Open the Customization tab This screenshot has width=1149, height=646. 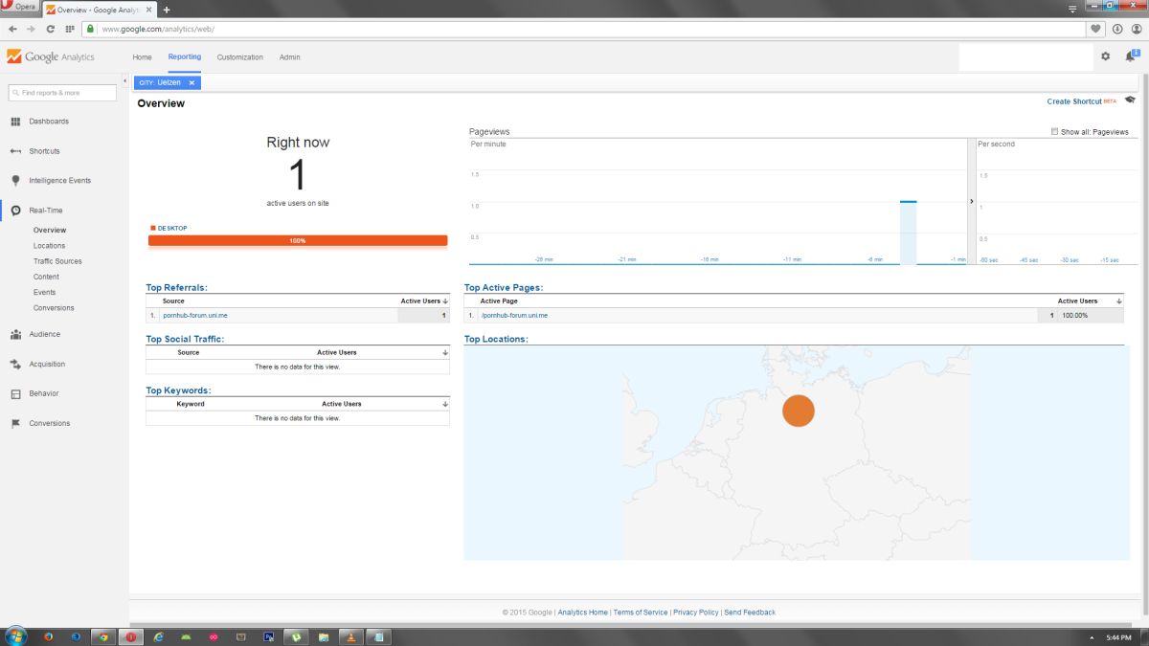point(240,57)
